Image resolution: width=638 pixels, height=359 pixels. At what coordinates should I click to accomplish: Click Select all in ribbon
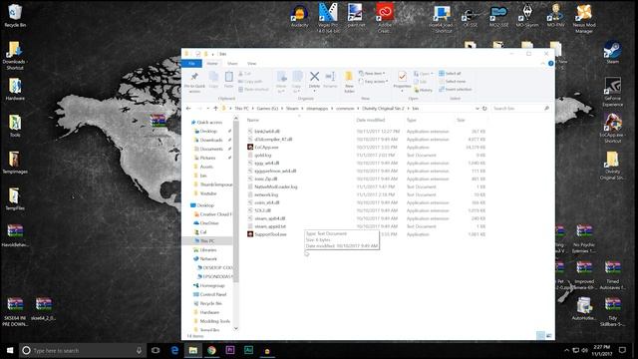[450, 73]
